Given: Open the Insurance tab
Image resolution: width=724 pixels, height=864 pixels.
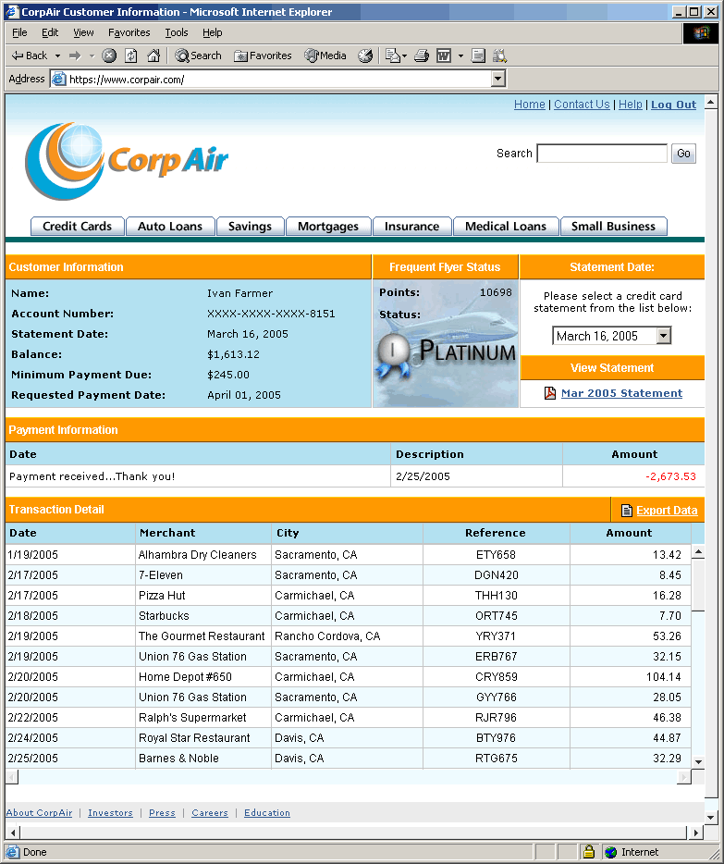Looking at the screenshot, I should (411, 227).
